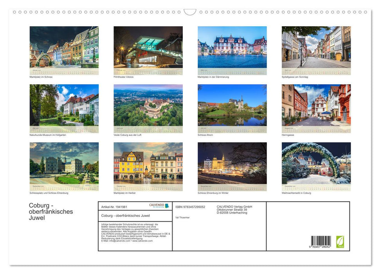Click the ISBN barcode graphic
Viewport: 380px width, 274px height.
coord(320,241)
